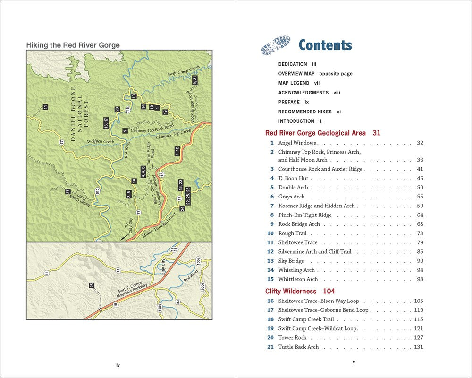Open the PREFACE entry
The height and width of the screenshot is (378, 472).
pyautogui.click(x=294, y=102)
